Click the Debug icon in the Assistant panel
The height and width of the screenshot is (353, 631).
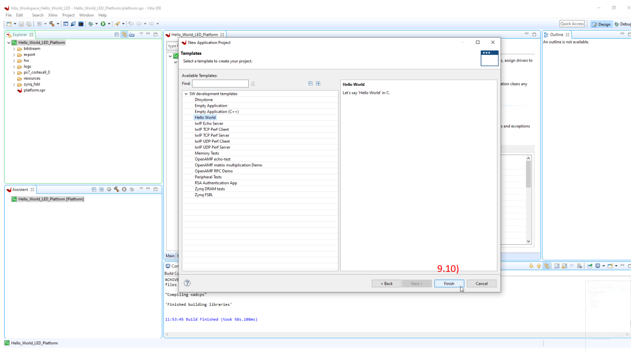pos(132,189)
